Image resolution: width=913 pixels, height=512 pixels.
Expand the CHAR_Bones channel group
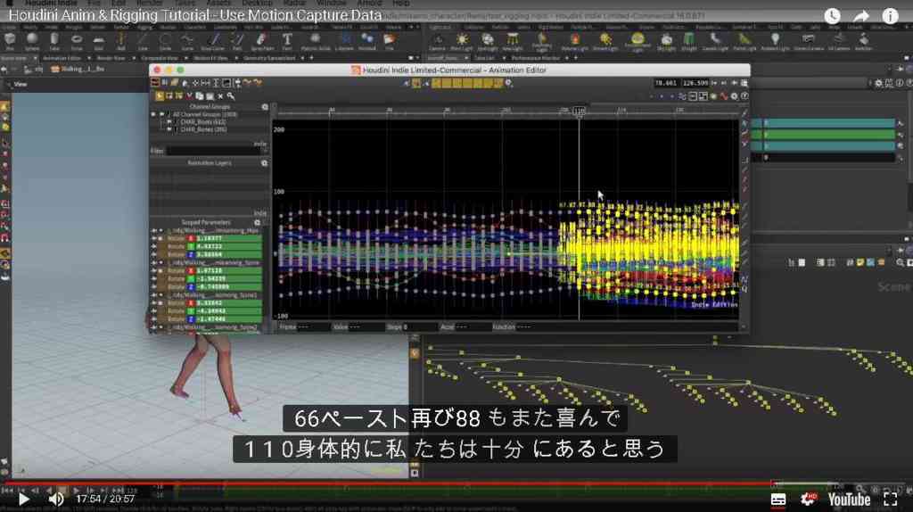point(169,129)
